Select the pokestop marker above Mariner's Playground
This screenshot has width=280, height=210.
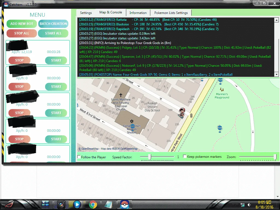220,81
